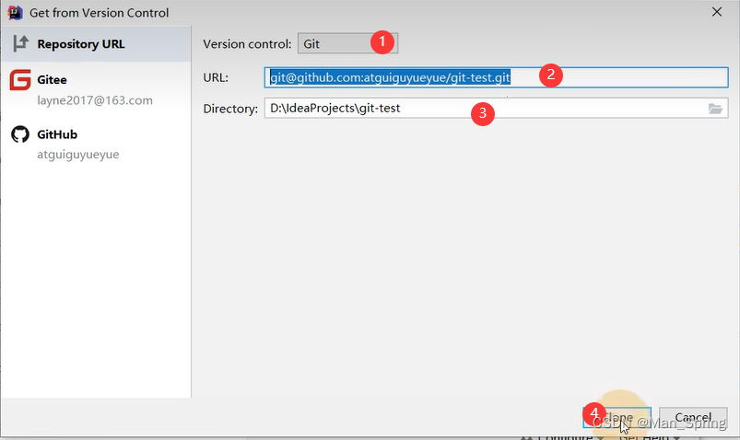Click the Clone button
This screenshot has height=440, width=740.
pyautogui.click(x=617, y=418)
